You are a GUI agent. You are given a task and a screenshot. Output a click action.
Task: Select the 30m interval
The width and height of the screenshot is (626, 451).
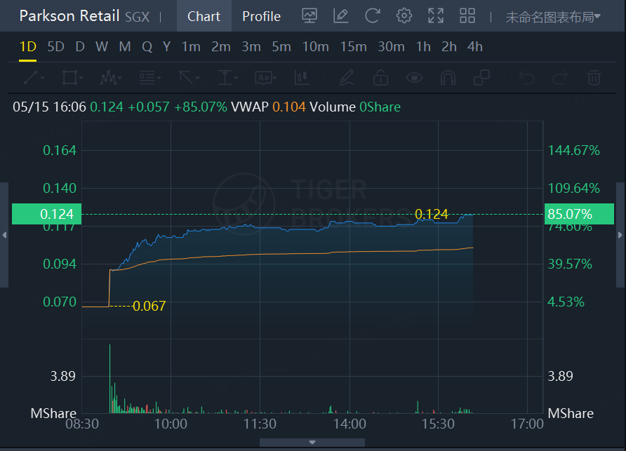pos(392,47)
